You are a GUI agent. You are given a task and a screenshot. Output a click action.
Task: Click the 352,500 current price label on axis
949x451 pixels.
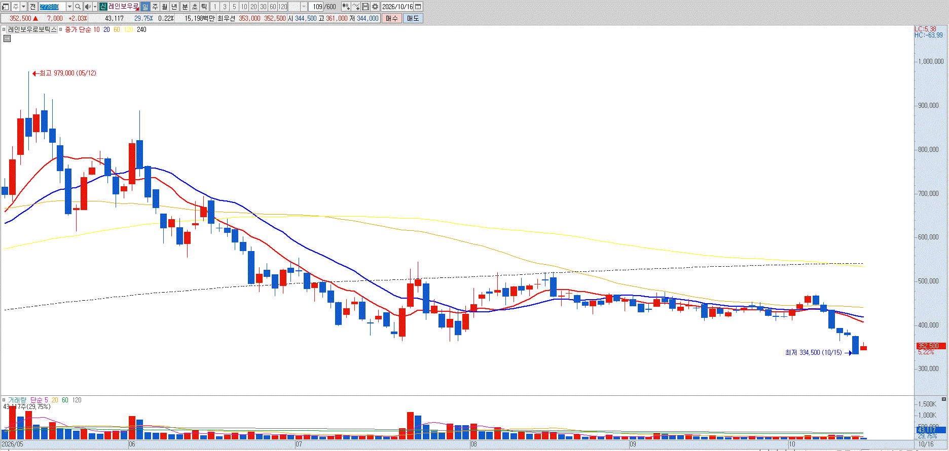[x=931, y=346]
